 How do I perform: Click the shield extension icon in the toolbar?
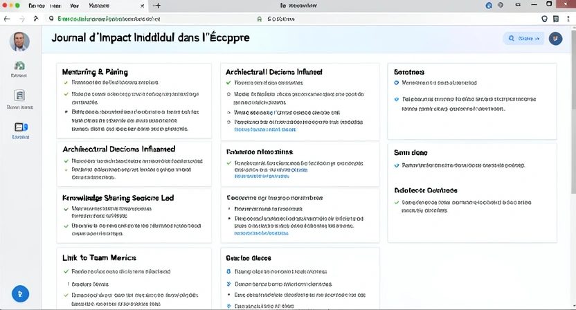[x=544, y=19]
